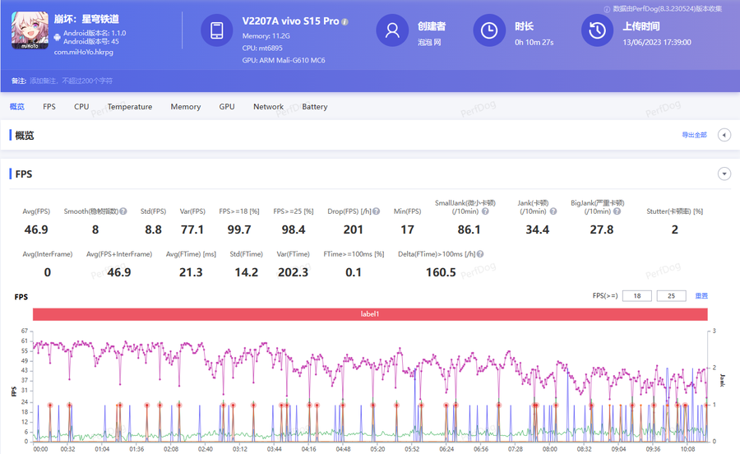Open the GPU tab
Screen dimensions: 740x454
[227, 107]
